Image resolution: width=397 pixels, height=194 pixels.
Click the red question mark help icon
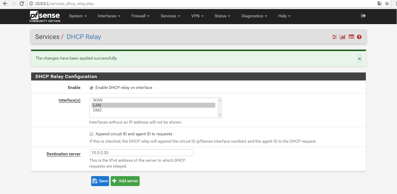(x=359, y=37)
